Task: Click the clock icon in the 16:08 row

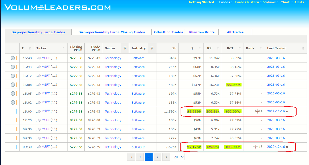Action: pyautogui.click(x=13, y=85)
